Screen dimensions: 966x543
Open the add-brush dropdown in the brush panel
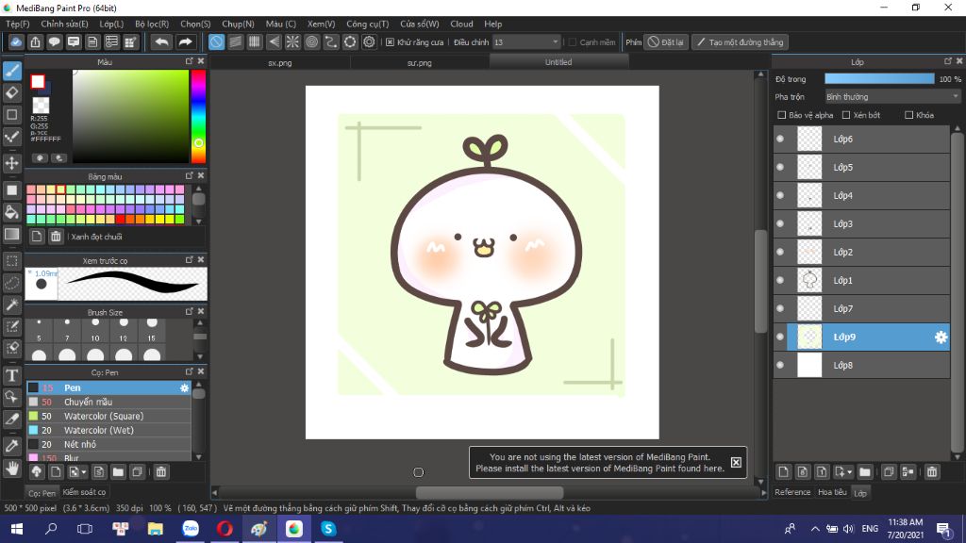tap(84, 472)
